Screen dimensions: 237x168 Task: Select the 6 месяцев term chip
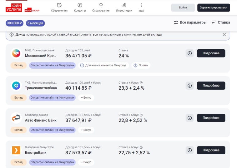pyautogui.click(x=36, y=23)
